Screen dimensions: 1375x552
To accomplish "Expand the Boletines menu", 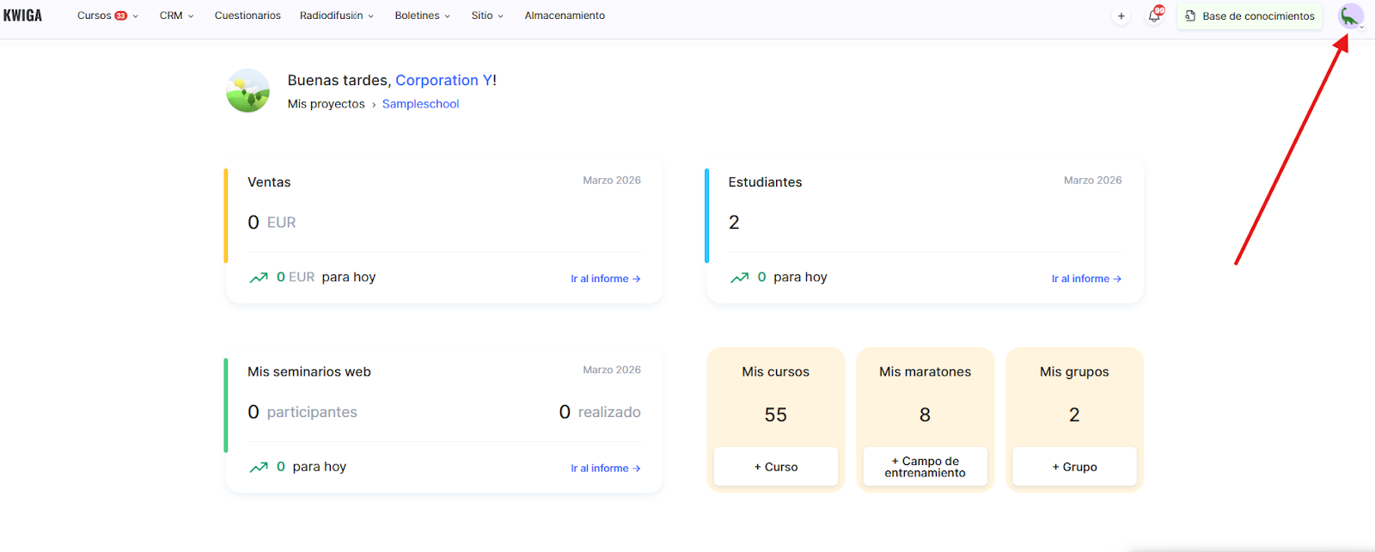I will pyautogui.click(x=422, y=15).
